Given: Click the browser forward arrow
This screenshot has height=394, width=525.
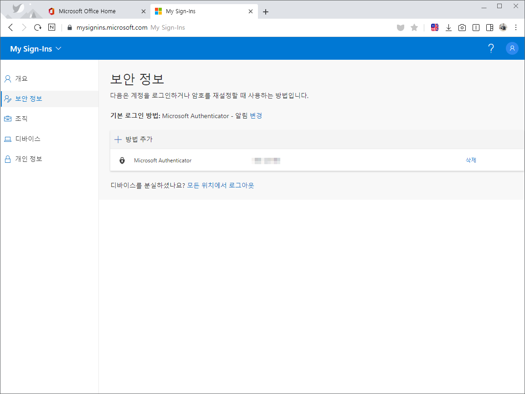Looking at the screenshot, I should [24, 27].
